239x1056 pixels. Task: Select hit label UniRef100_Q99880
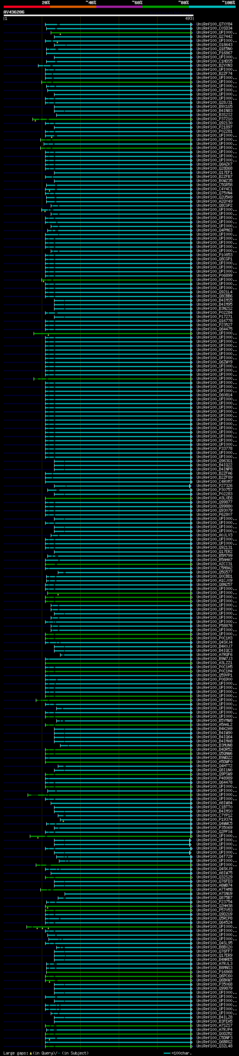(x=214, y=506)
